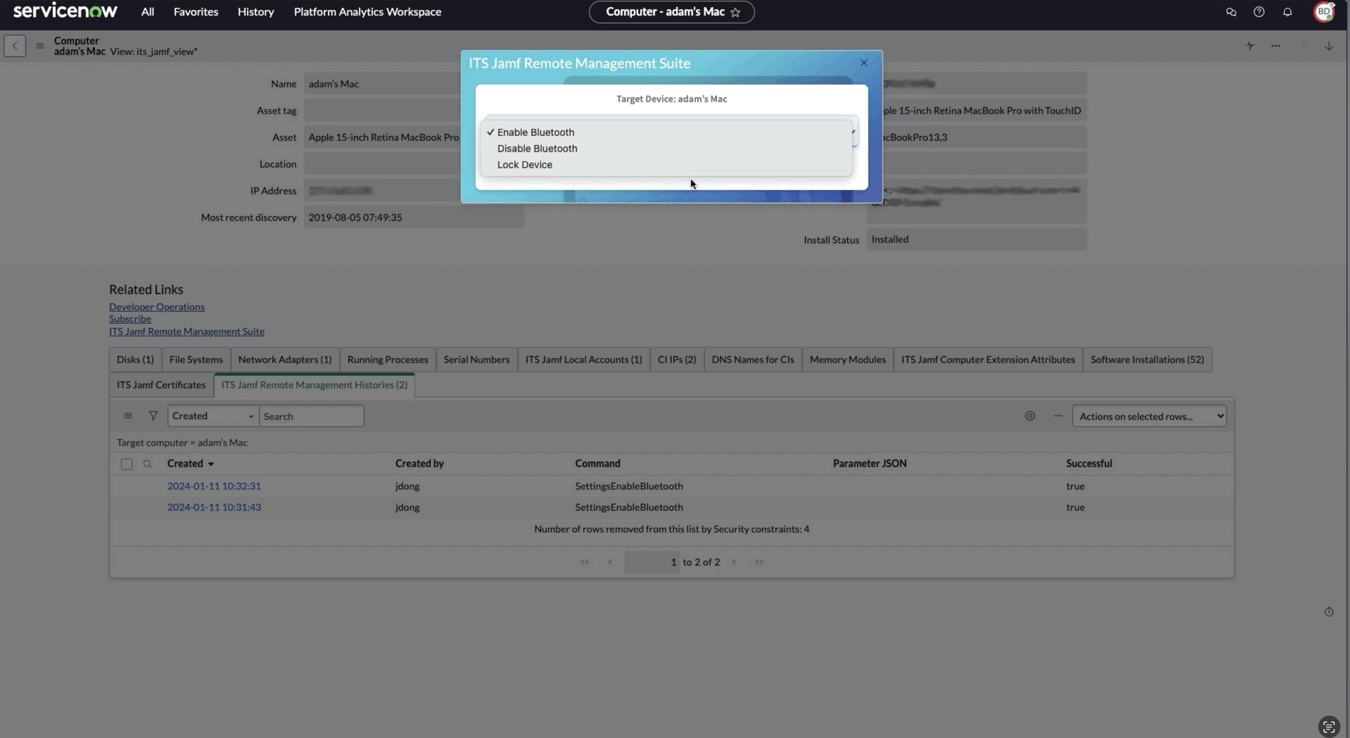
Task: Open list personalize gear icon
Action: point(1030,416)
